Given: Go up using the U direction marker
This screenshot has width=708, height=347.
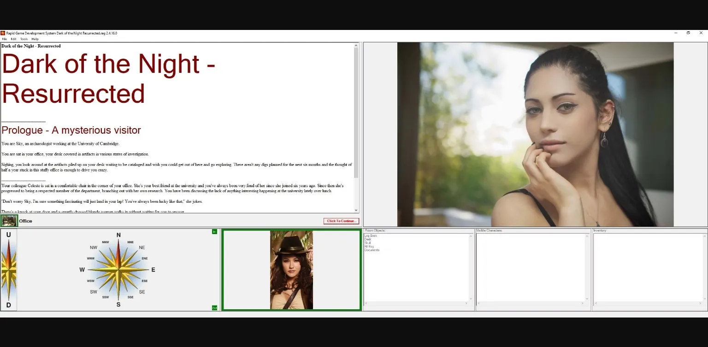Looking at the screenshot, I should (x=8, y=235).
